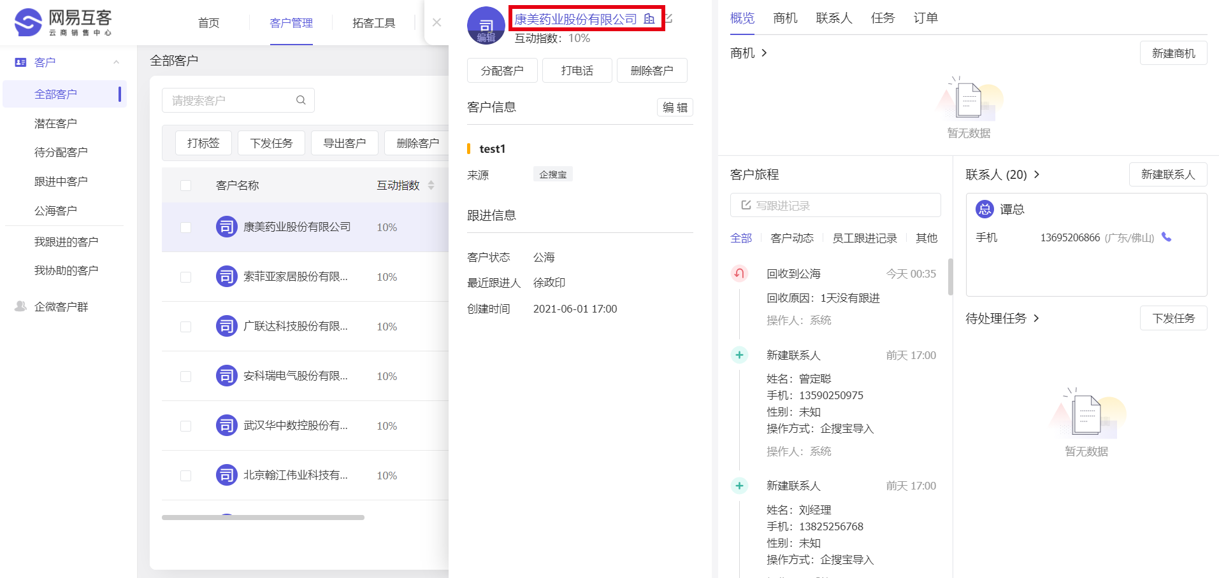Switch to the 订单 detail tab

click(x=925, y=18)
